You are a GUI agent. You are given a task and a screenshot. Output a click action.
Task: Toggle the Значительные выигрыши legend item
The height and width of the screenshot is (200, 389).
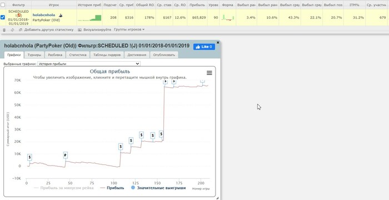click(x=158, y=188)
